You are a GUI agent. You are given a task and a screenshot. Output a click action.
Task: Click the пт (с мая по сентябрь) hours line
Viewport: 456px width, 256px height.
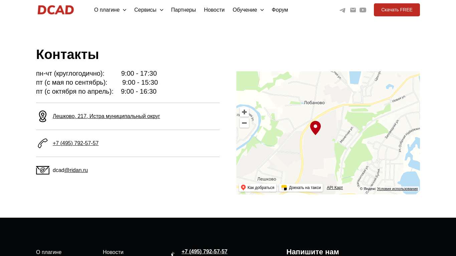pos(97,83)
